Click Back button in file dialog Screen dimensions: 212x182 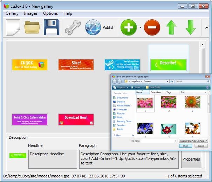coord(114,81)
